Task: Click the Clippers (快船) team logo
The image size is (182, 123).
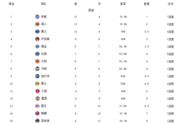Action: tap(37, 17)
